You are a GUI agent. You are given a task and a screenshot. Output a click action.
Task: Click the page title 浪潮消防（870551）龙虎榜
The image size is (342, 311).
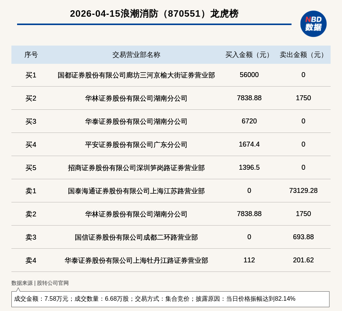pos(154,14)
